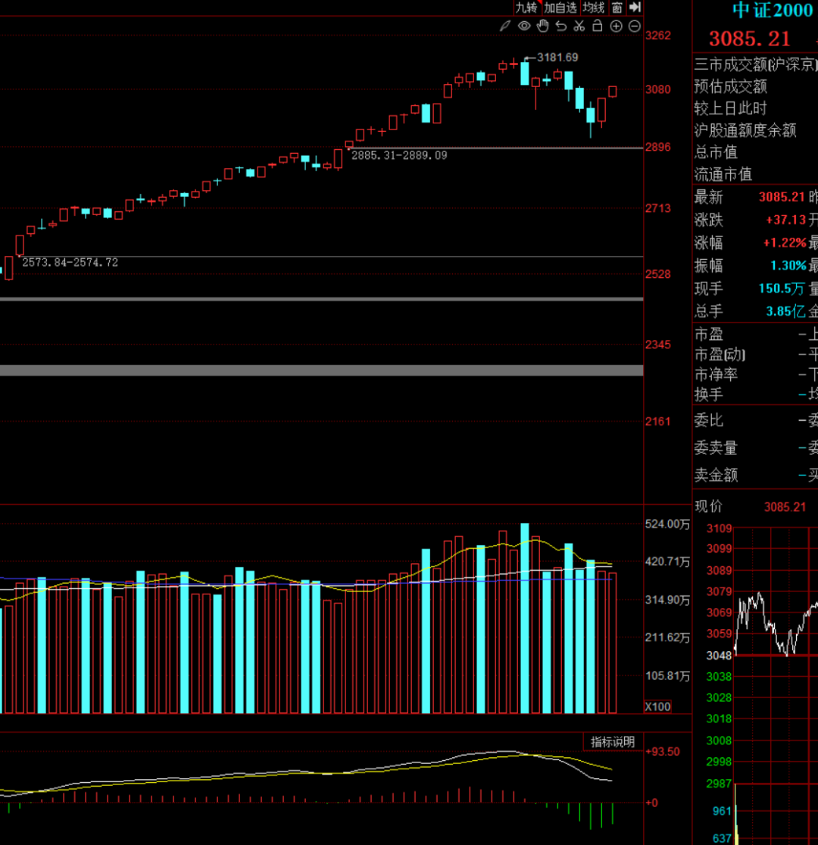Click 加自选 to add to watchlist
The height and width of the screenshot is (845, 818).
click(560, 8)
